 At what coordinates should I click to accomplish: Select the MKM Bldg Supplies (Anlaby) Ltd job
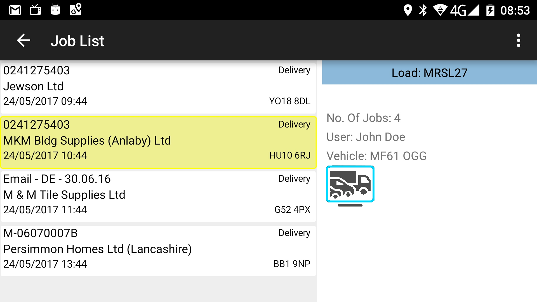[158, 142]
